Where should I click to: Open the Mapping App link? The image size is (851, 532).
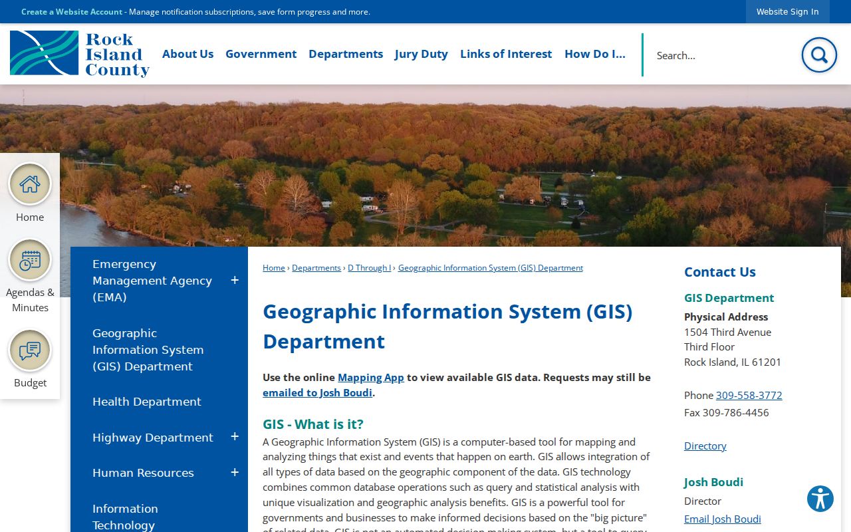pos(371,377)
